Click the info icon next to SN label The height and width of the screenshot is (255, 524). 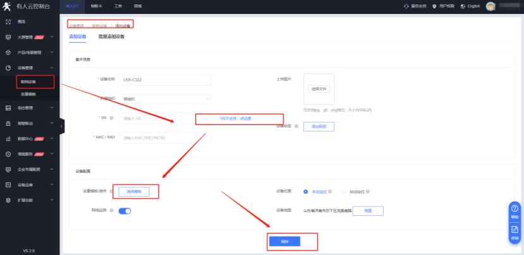pos(112,118)
